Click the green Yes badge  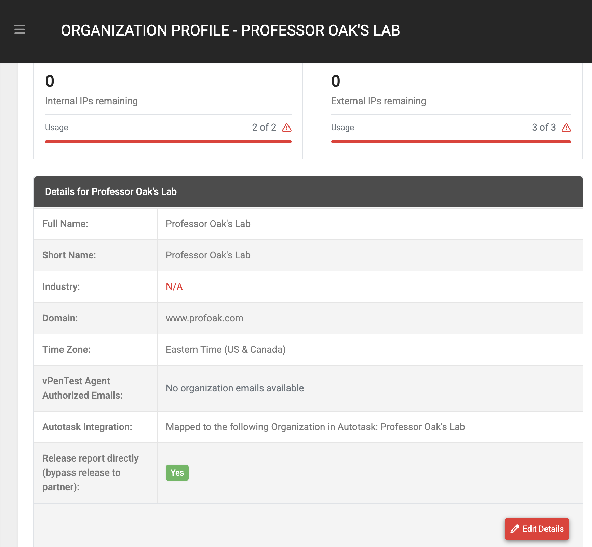[x=177, y=473]
